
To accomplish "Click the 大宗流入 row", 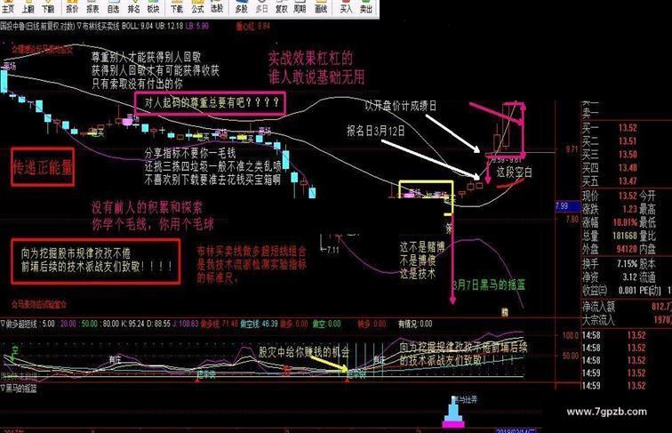I will pyautogui.click(x=626, y=320).
